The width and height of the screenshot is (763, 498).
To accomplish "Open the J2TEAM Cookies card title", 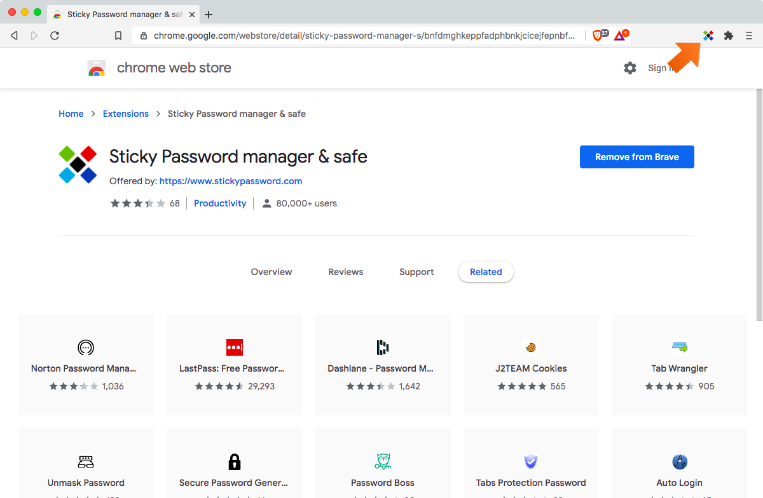I will coord(531,368).
